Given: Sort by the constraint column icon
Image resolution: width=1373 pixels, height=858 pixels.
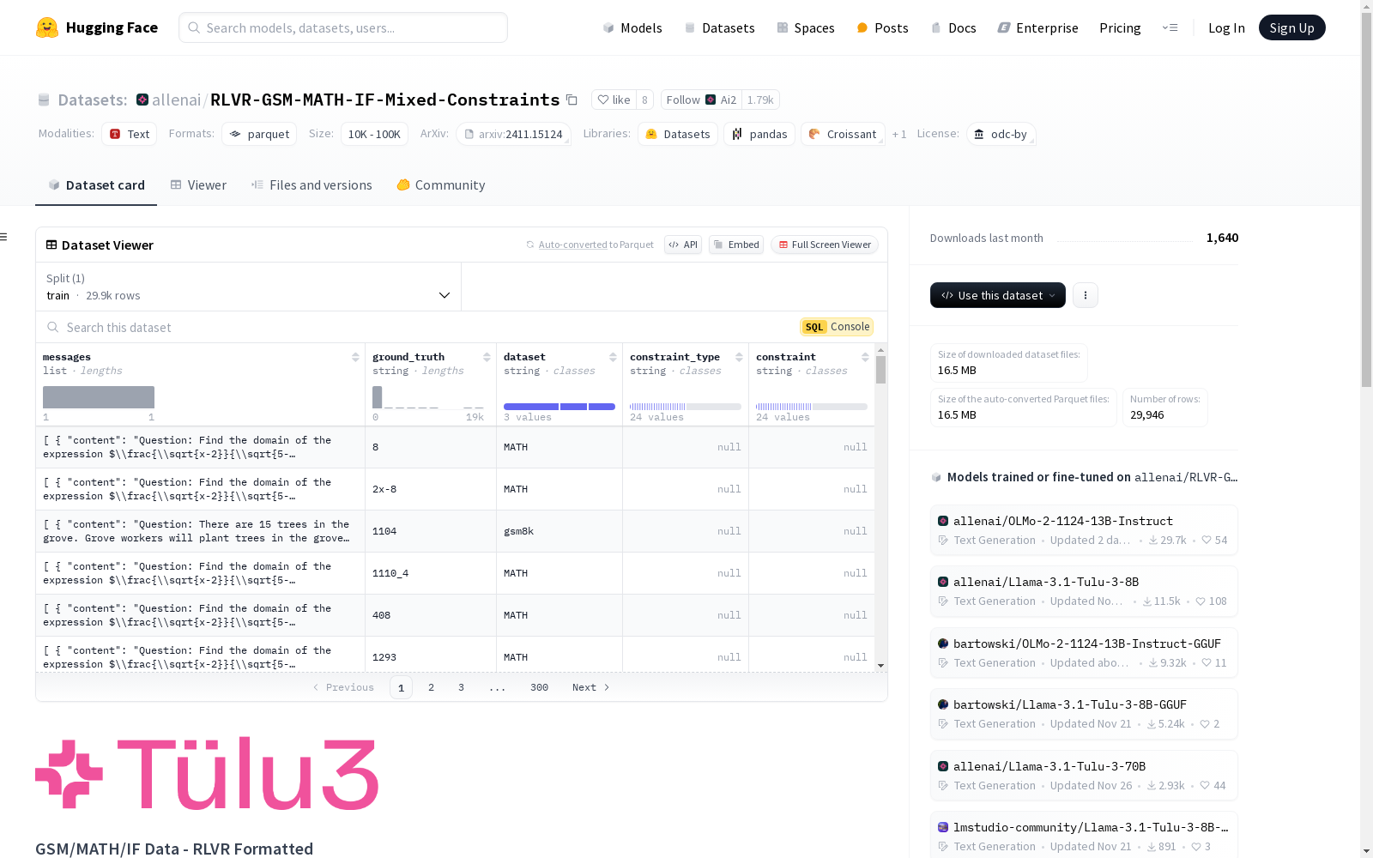Looking at the screenshot, I should (x=865, y=357).
